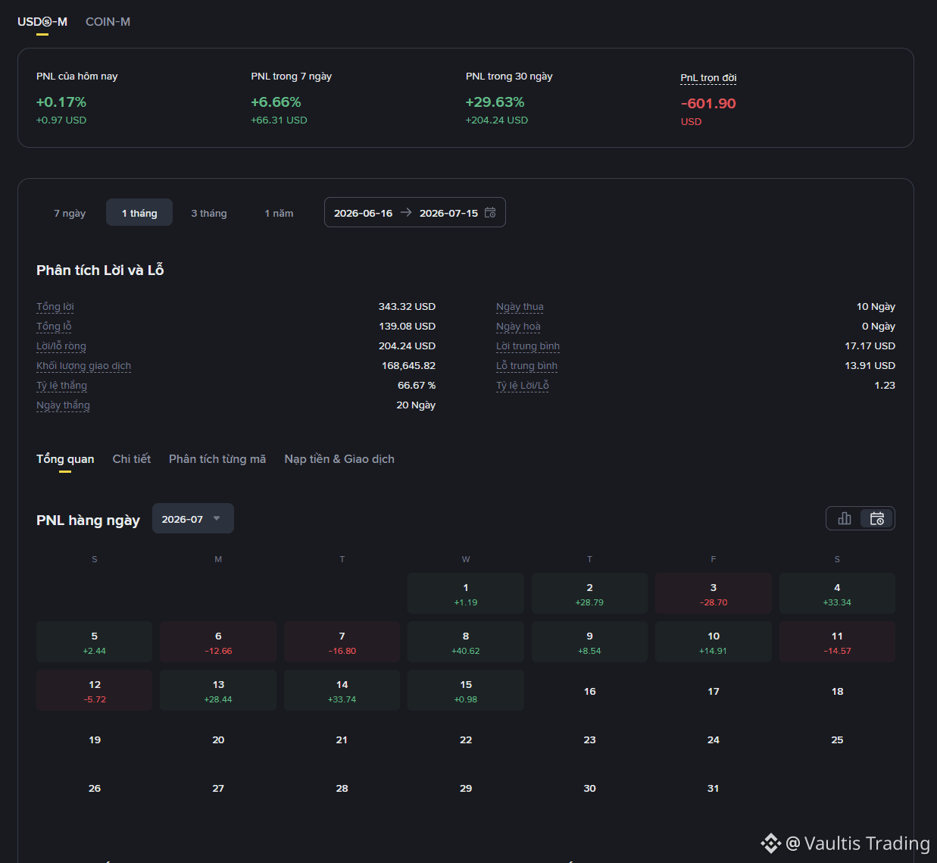Select the 1 tháng period
Image resolution: width=937 pixels, height=863 pixels.
coord(139,213)
